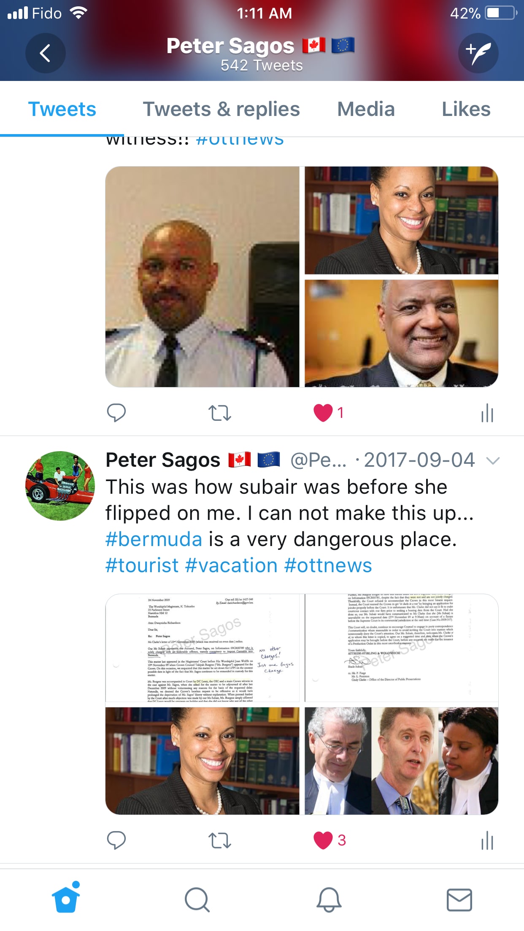524x931 pixels.
Task: Expand the tweet options chevron menu
Action: point(493,460)
